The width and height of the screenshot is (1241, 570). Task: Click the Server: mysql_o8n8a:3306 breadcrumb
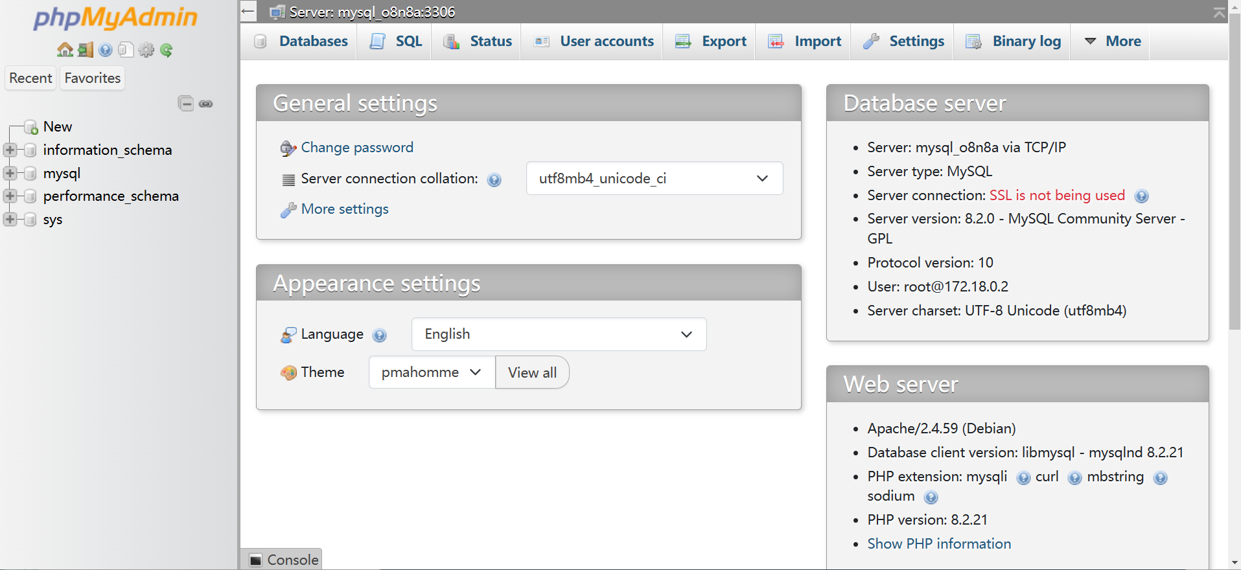(x=372, y=12)
